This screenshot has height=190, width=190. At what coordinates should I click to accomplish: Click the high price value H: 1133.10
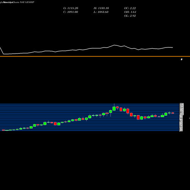(101, 8)
